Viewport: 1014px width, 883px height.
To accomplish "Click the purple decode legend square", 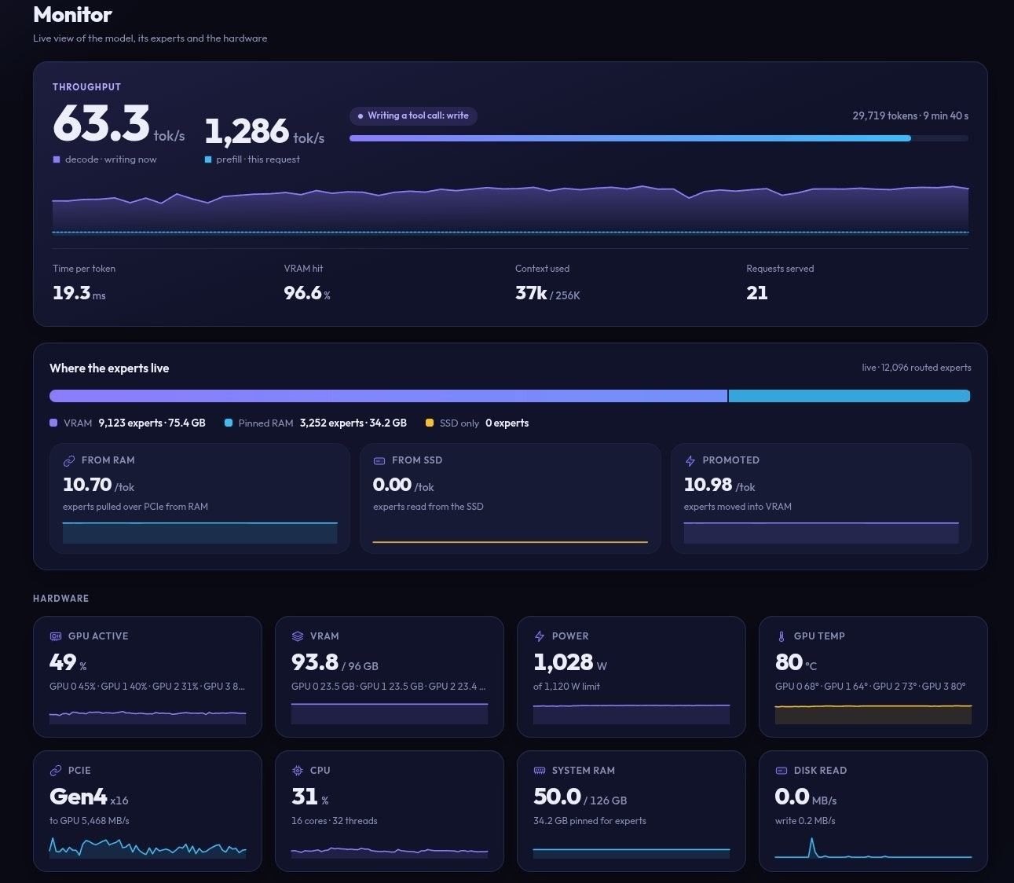I will (x=57, y=159).
